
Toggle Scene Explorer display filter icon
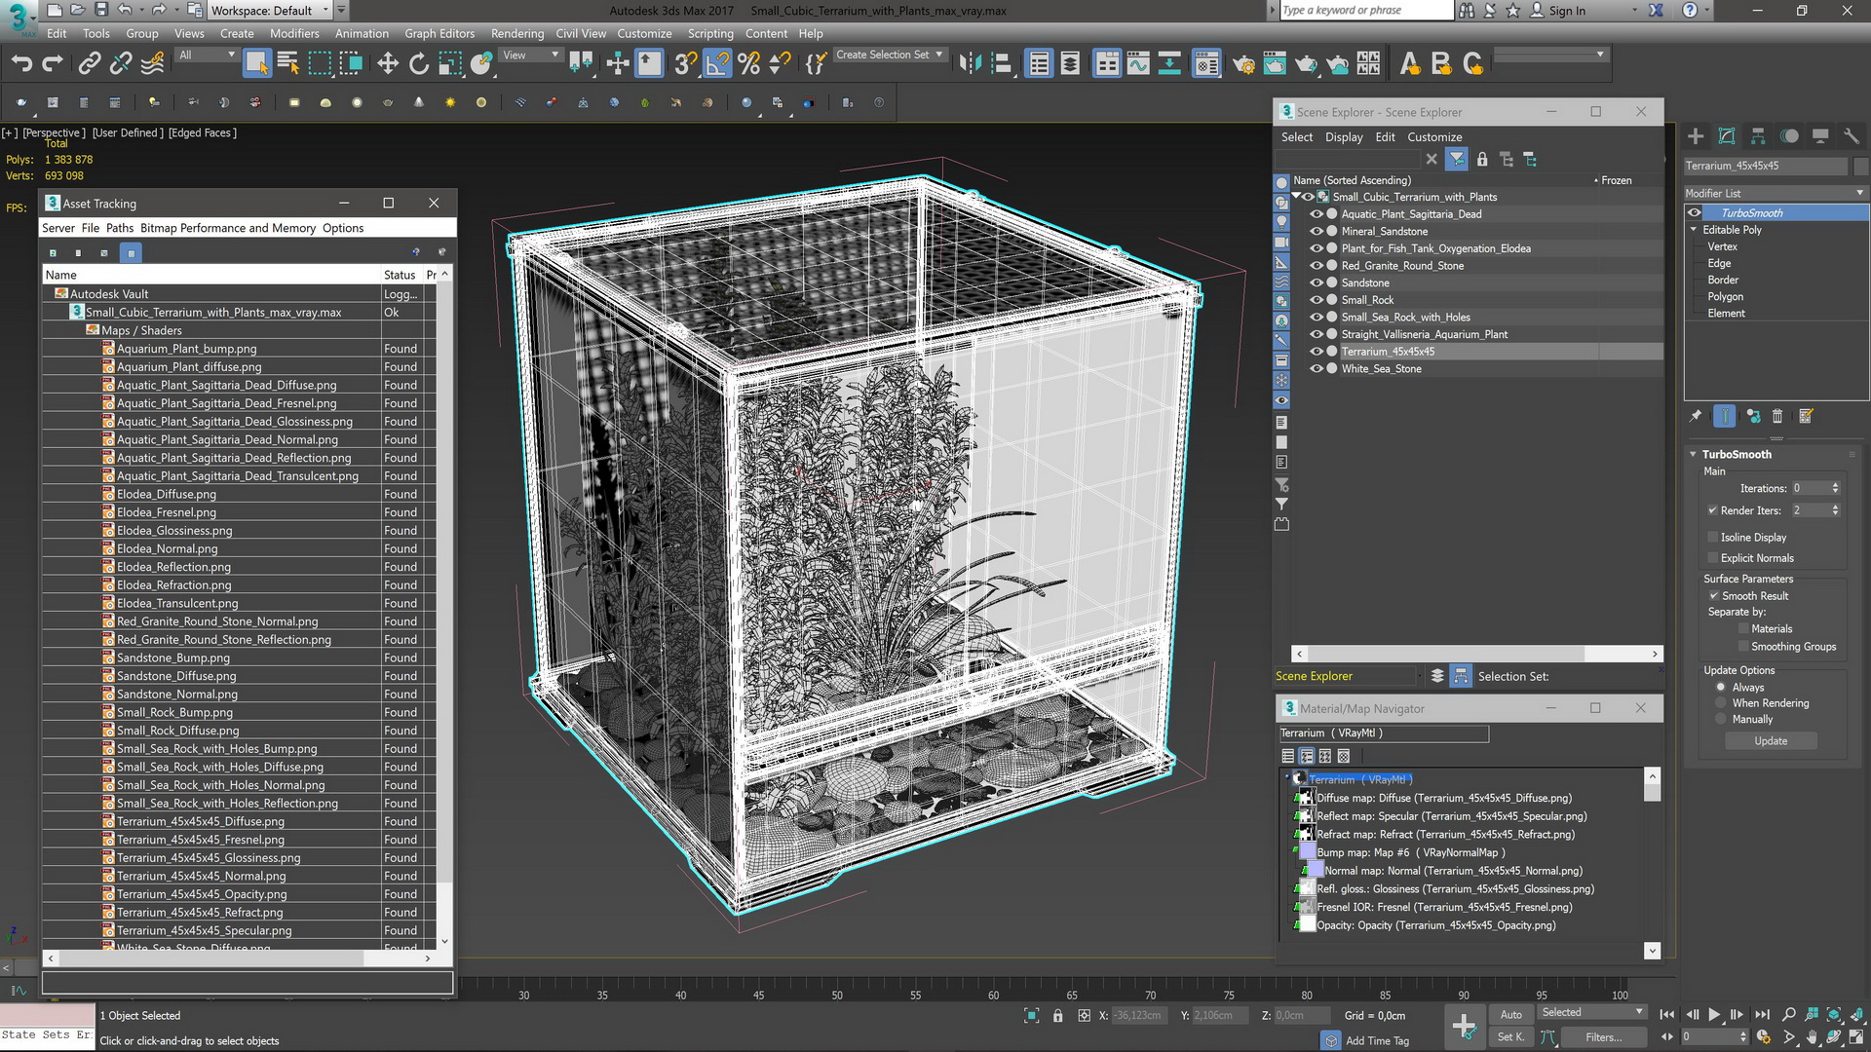1457,159
